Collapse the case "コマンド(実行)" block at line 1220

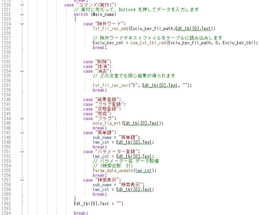(x=22, y=5)
